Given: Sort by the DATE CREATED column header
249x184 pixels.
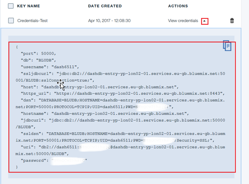Looking at the screenshot, I should (105, 6).
